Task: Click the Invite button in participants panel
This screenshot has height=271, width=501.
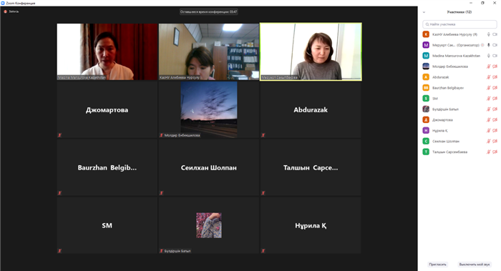Action: coord(437,265)
